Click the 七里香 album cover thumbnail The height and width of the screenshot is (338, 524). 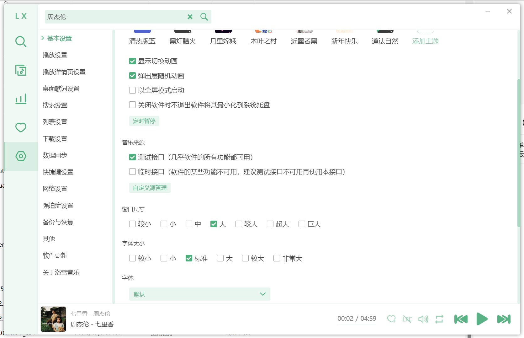click(x=53, y=319)
